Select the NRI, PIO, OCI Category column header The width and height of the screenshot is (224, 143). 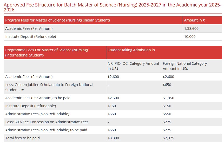tap(133, 66)
